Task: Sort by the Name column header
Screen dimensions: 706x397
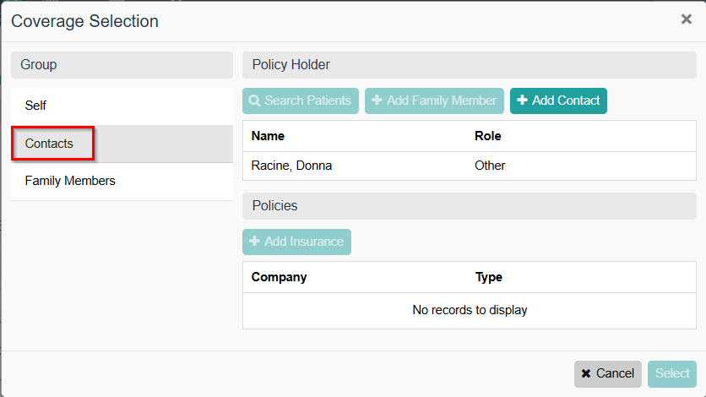Action: (268, 135)
